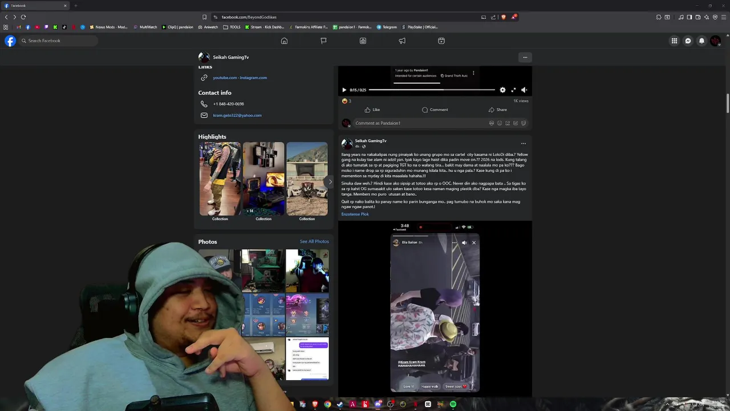Open the post's three-dot options menu
Viewport: 730px width, 411px height.
(x=523, y=143)
